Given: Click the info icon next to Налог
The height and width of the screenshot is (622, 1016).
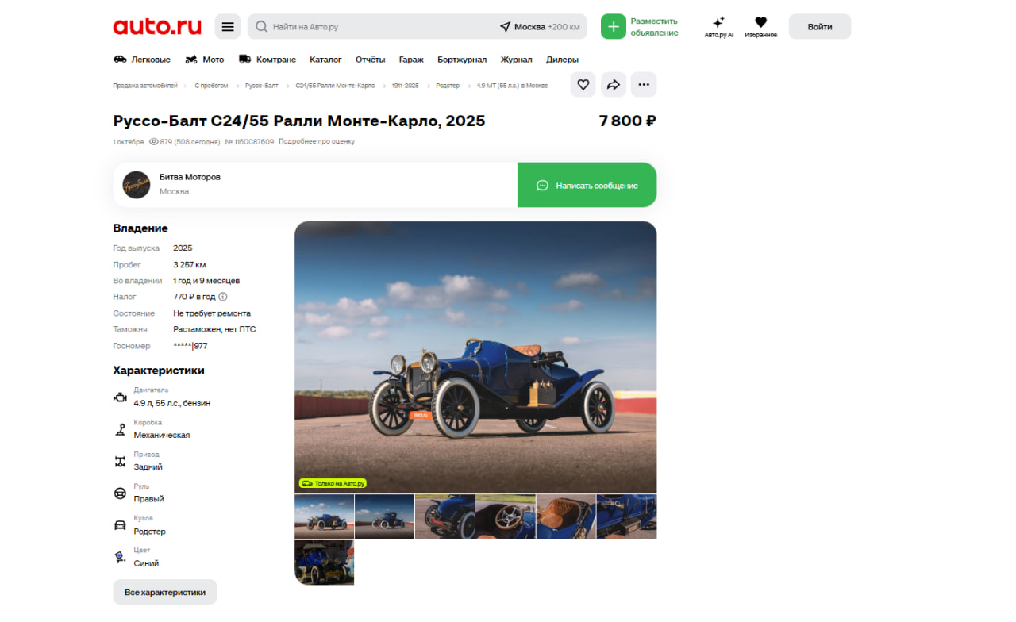Looking at the screenshot, I should click(223, 297).
